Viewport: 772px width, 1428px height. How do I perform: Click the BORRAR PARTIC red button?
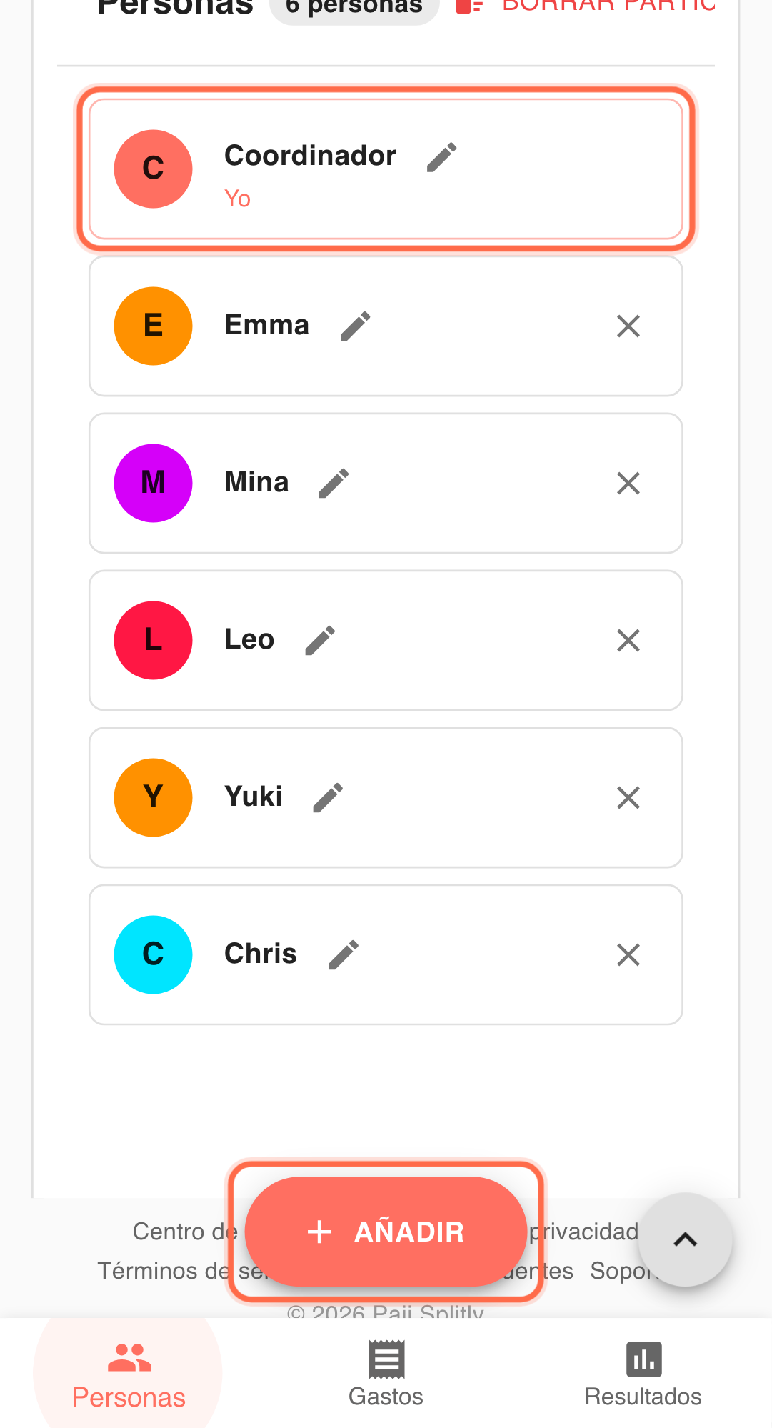point(586,6)
